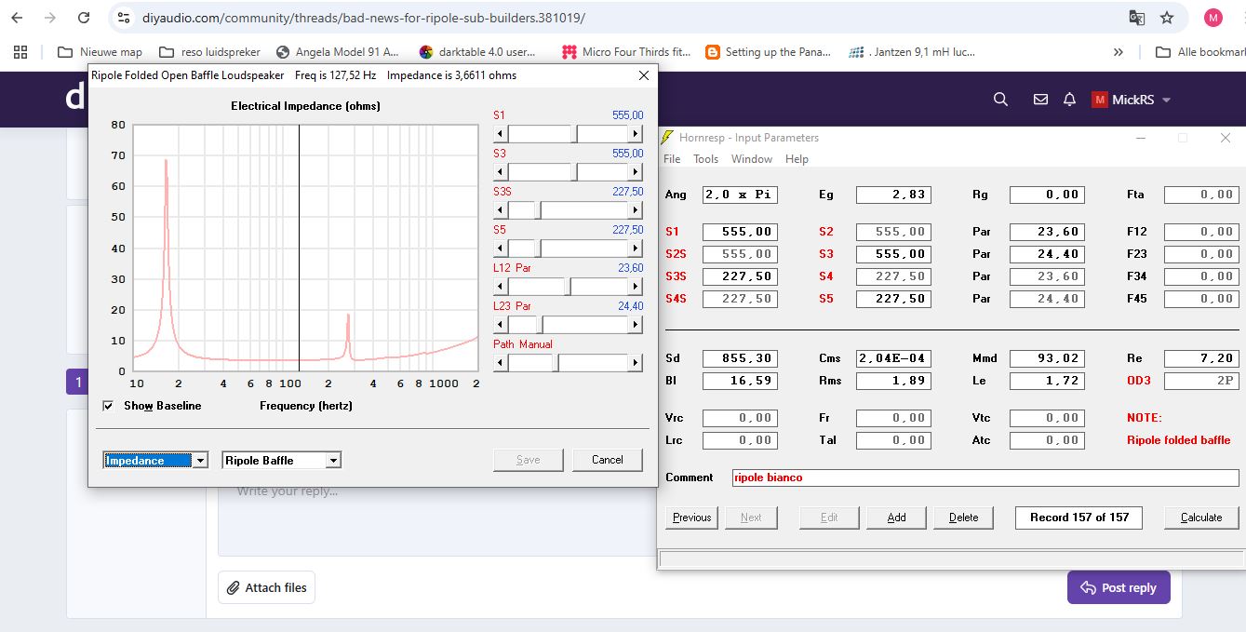Open Chrome profile avatar M
The image size is (1246, 632).
[1213, 18]
